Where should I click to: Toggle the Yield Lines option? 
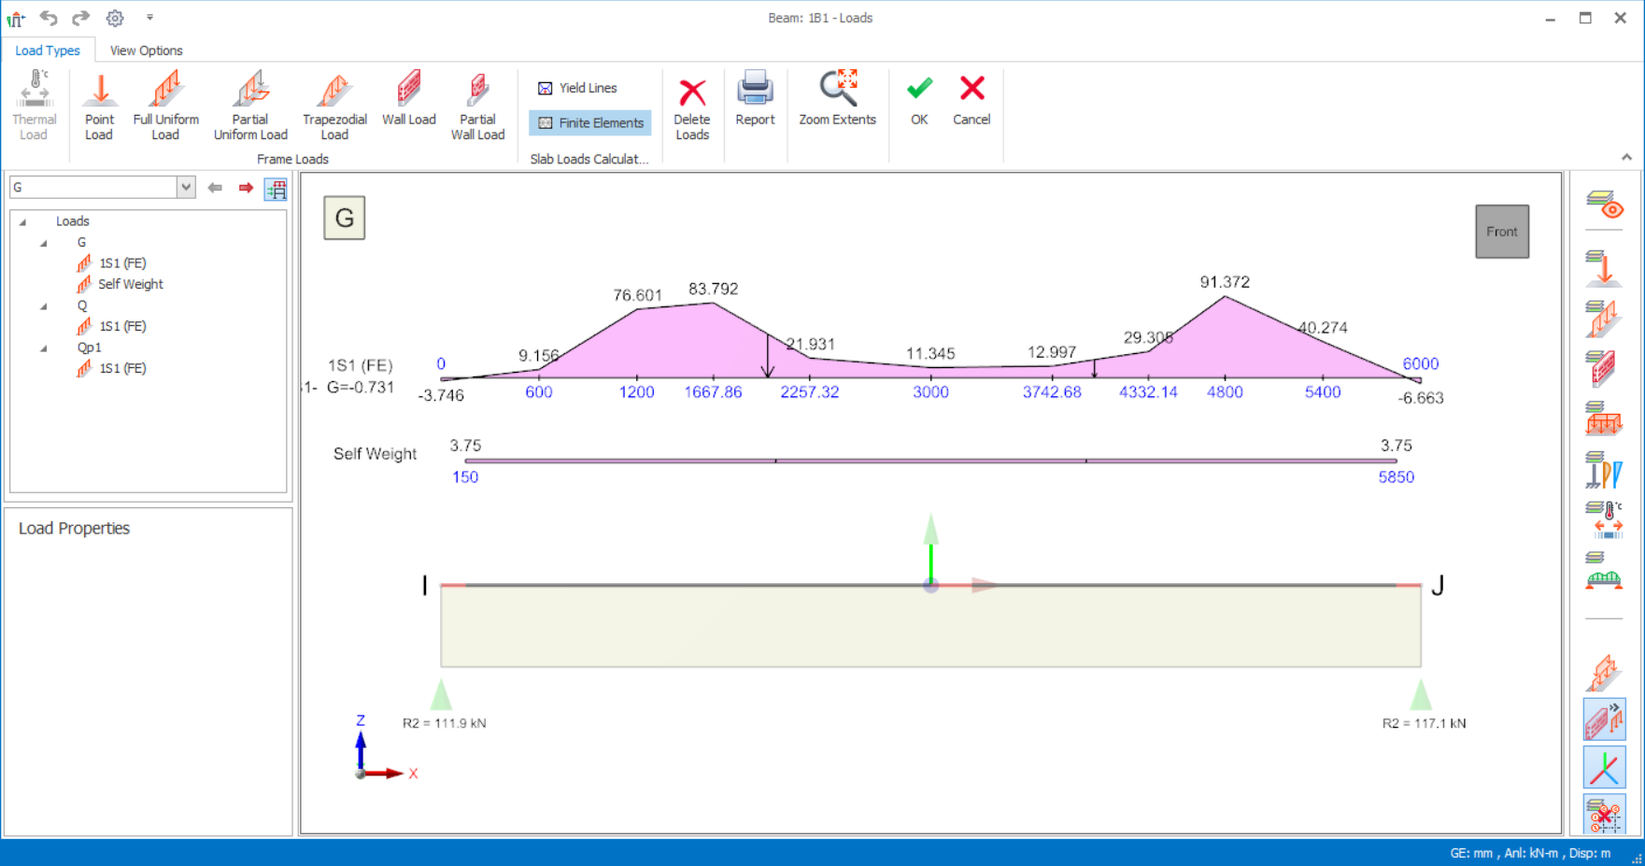[x=577, y=88]
